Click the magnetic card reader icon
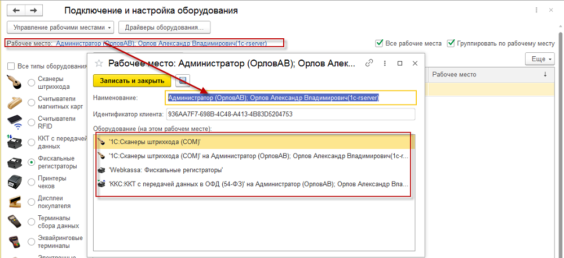 point(15,102)
